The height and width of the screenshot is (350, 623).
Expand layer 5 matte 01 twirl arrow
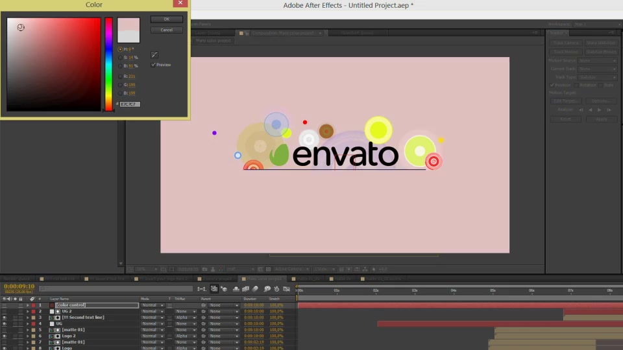click(28, 330)
